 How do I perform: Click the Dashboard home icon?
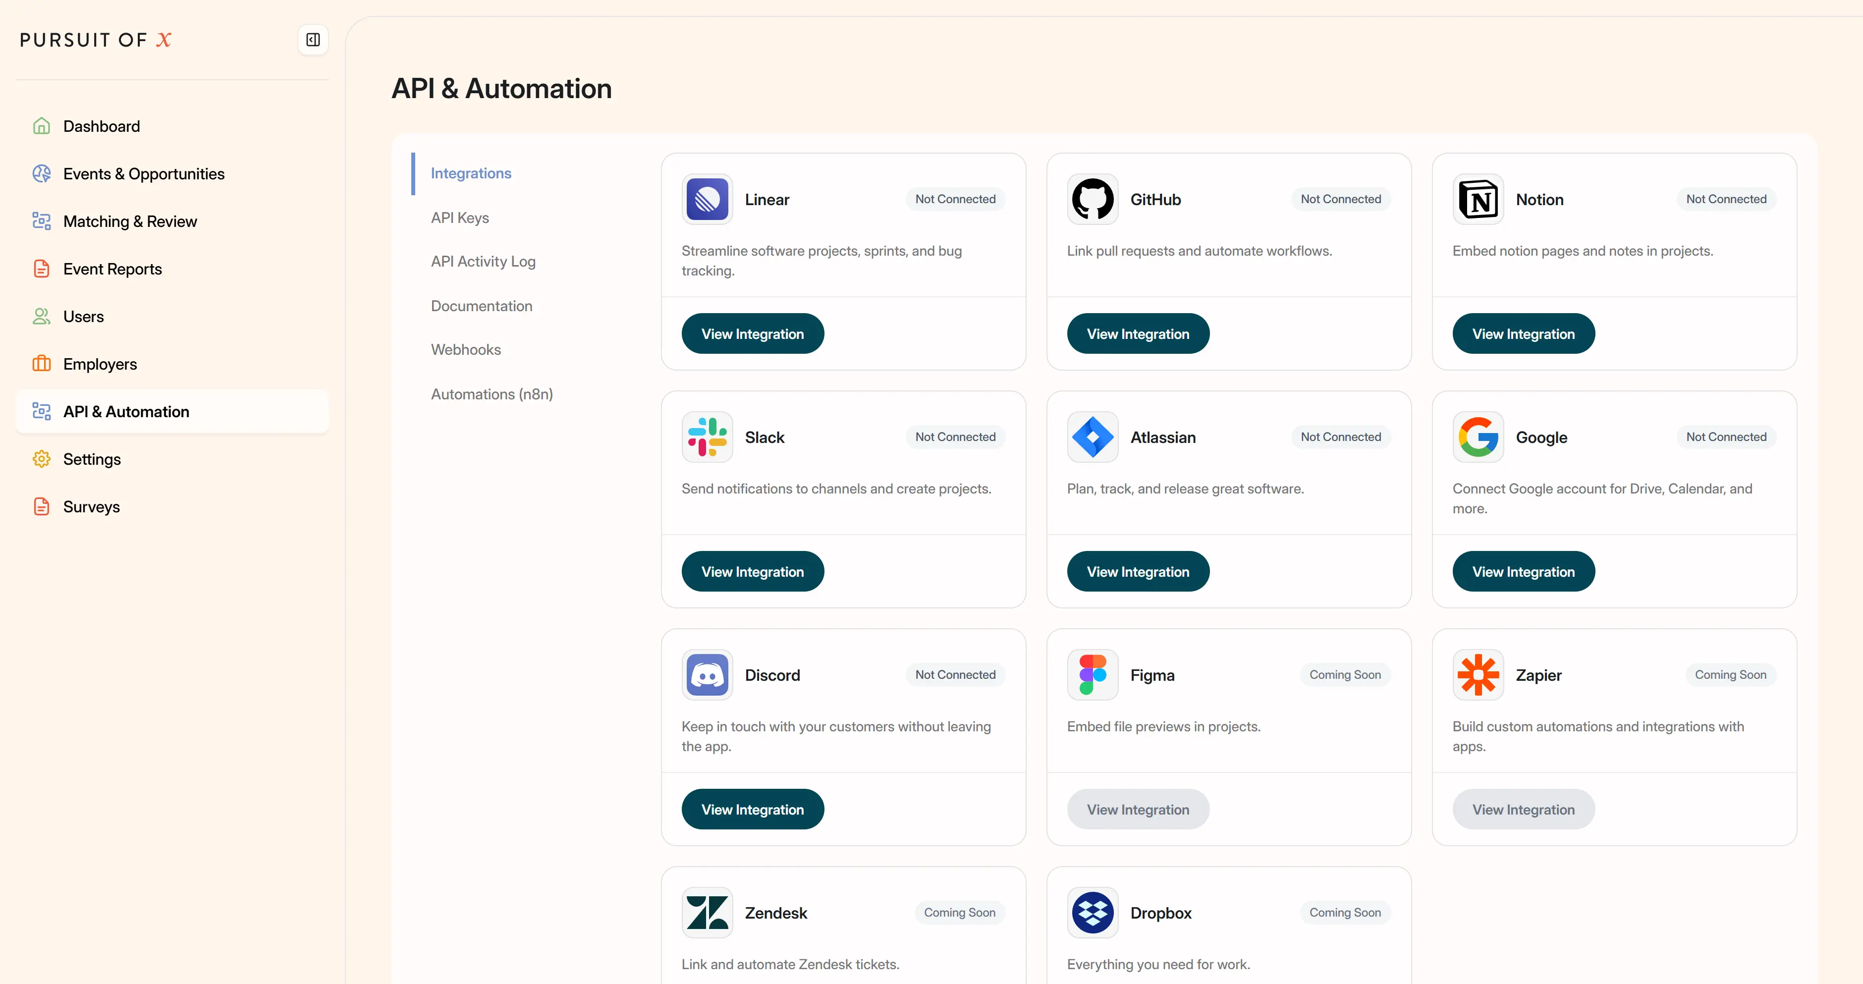point(42,126)
